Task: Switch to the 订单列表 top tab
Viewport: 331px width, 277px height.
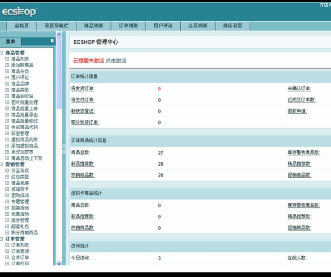Action: (x=128, y=26)
